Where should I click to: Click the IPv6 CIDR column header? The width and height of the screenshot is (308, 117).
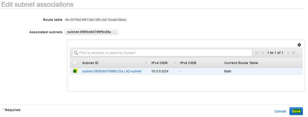(x=188, y=63)
